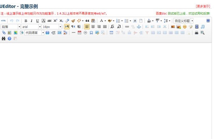Open the 百度doc link

click(x=161, y=13)
